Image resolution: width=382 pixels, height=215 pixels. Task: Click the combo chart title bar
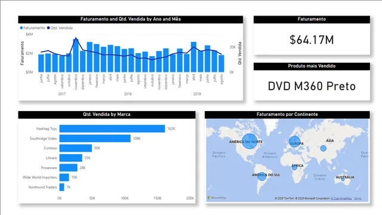[131, 19]
